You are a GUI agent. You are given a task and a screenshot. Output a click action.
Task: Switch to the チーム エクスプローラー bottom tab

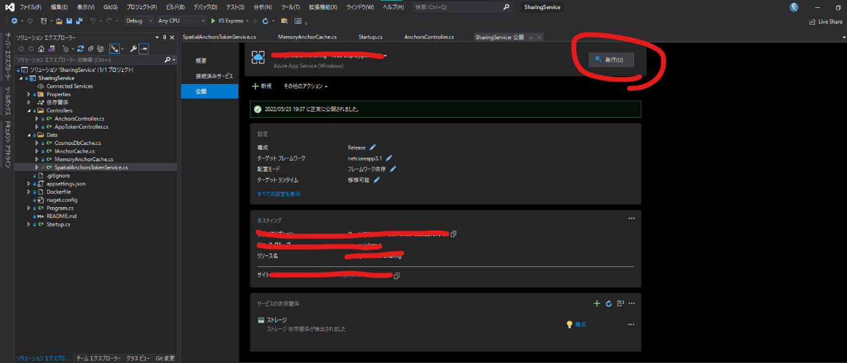pos(99,358)
